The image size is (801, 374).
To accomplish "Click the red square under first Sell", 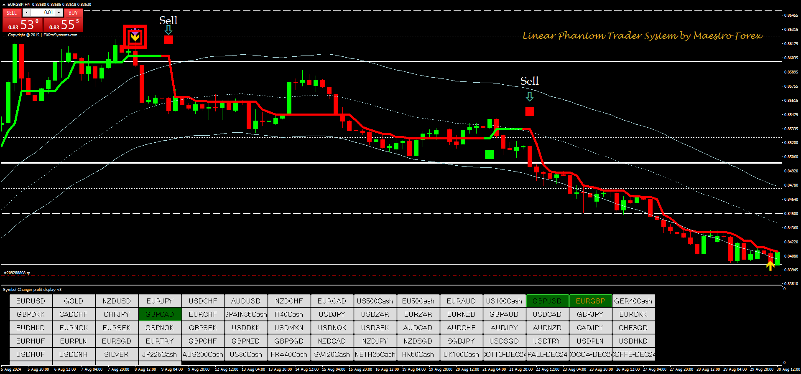I will [x=168, y=40].
